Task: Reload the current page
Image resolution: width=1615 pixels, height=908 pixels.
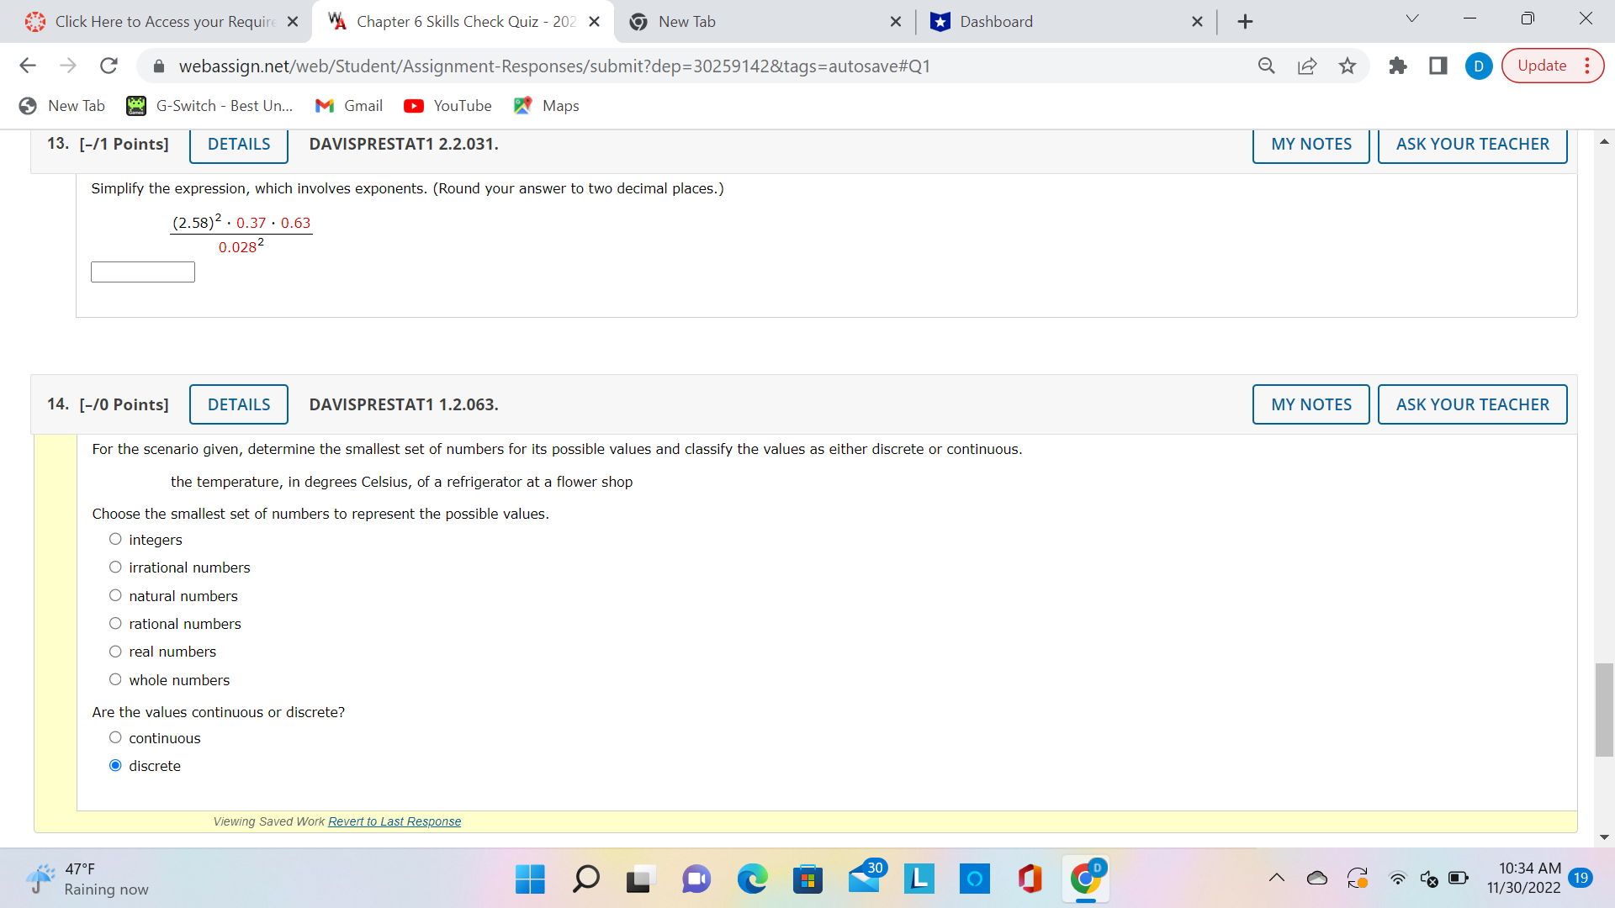Action: point(109,66)
